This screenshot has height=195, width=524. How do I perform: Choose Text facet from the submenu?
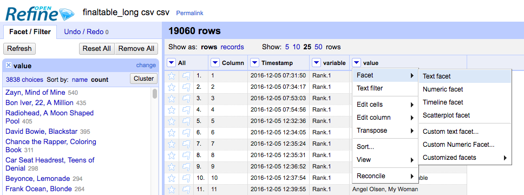pyautogui.click(x=465, y=76)
